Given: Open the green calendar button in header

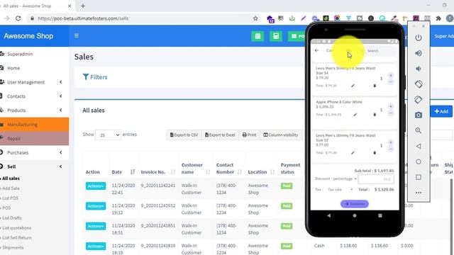Looking at the screenshot, I should point(258,36).
